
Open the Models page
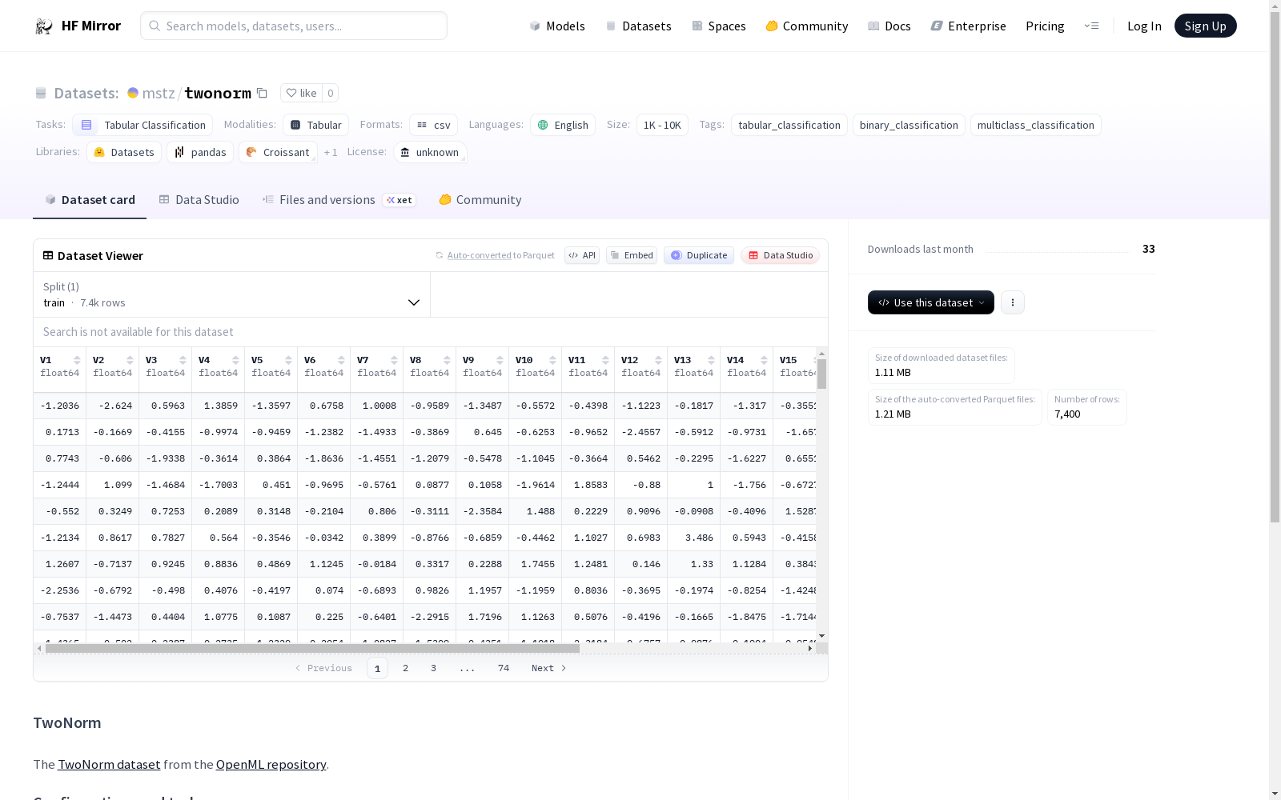tap(557, 26)
